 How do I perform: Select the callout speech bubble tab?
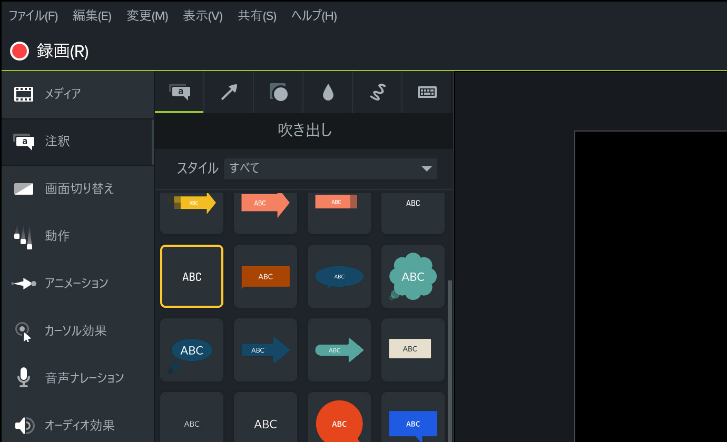(x=179, y=93)
